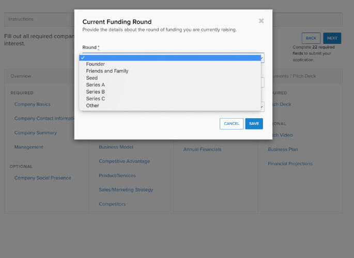Choose Series C from the list
The width and height of the screenshot is (354, 258).
[x=96, y=99]
